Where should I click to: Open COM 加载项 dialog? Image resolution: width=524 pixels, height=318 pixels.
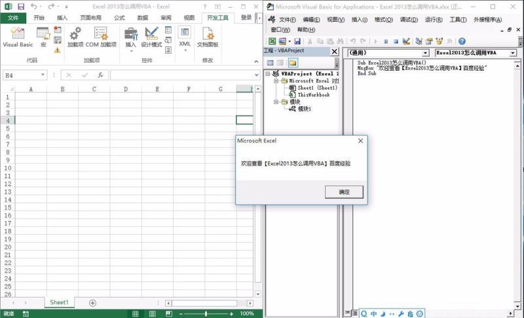click(x=101, y=37)
